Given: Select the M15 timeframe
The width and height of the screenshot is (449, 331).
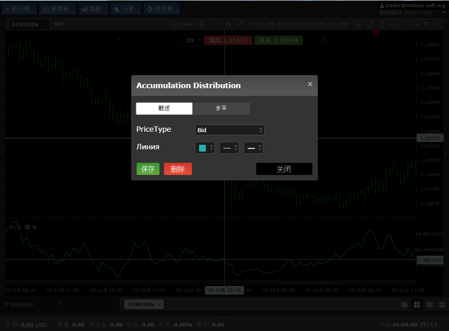Looking at the screenshot, I should 282,24.
